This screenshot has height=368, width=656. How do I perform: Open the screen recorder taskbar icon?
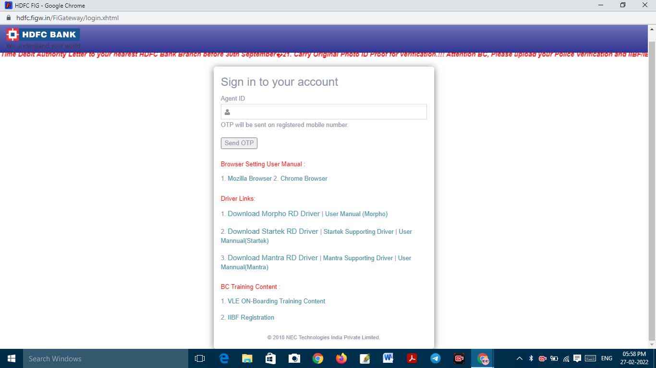459,358
